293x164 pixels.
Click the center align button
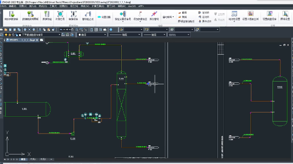(x=205, y=21)
